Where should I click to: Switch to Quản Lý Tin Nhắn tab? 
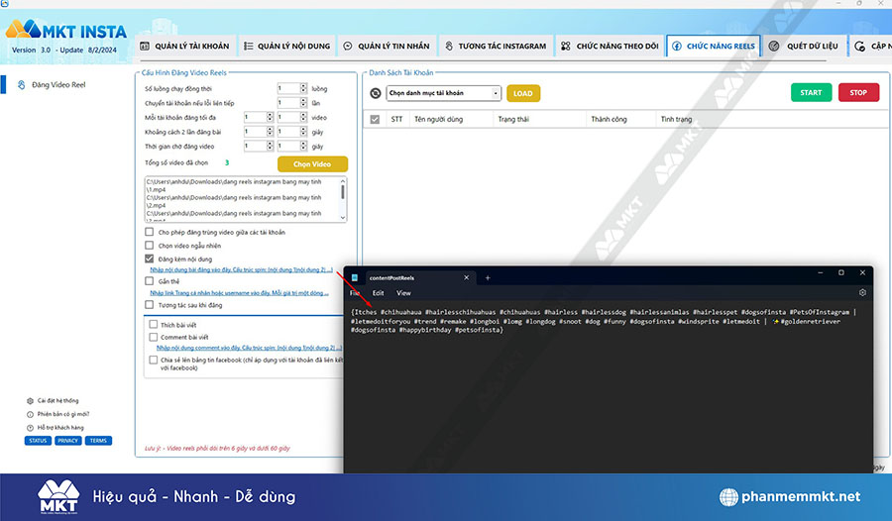coord(387,47)
